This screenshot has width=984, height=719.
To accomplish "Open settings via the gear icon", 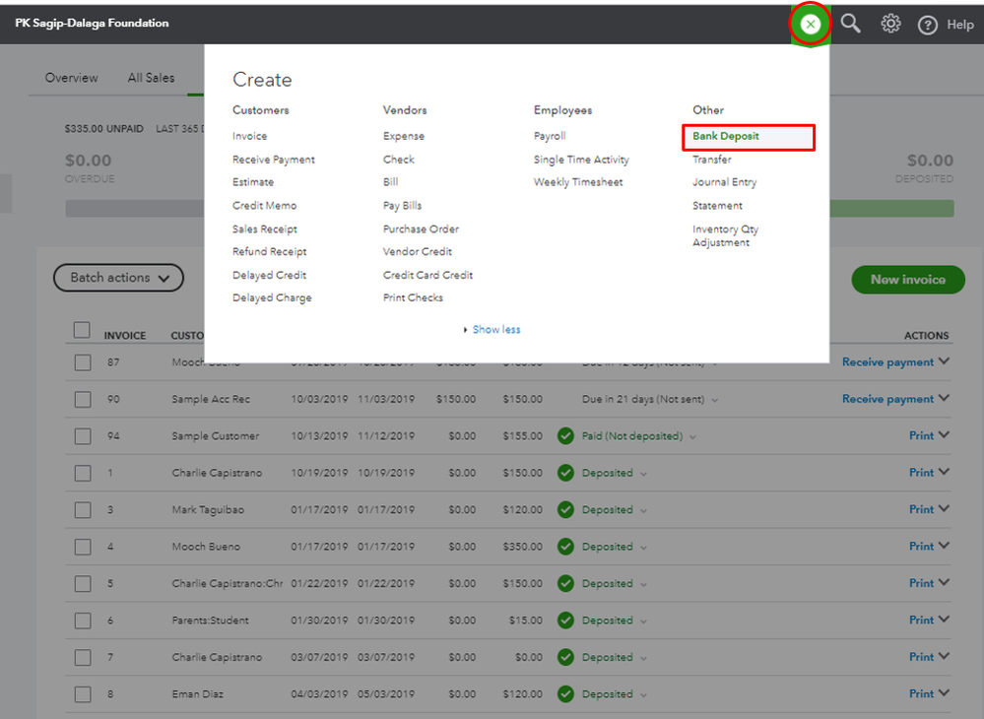I will click(890, 25).
